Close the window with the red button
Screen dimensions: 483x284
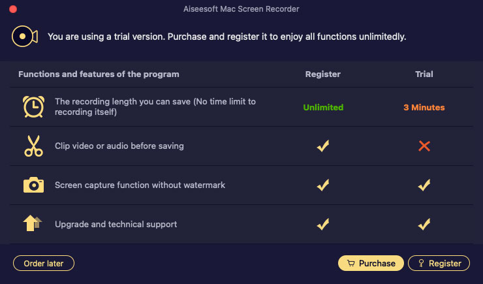pyautogui.click(x=12, y=10)
